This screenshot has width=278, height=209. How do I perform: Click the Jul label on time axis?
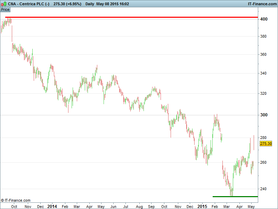(126, 206)
